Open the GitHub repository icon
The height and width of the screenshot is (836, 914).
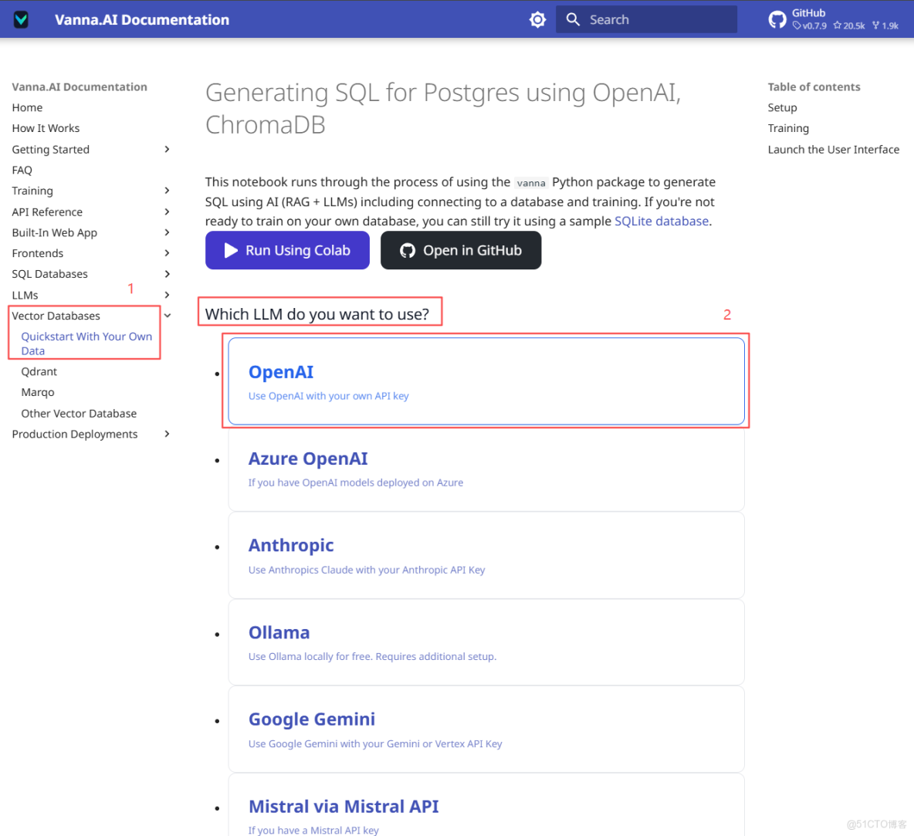[x=777, y=19]
